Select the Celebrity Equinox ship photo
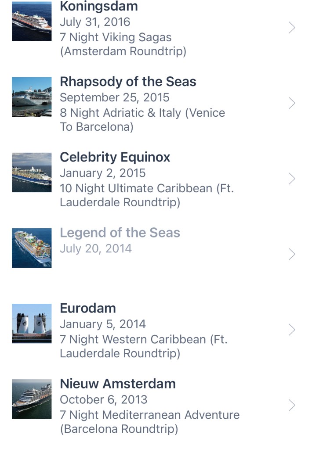 point(32,172)
